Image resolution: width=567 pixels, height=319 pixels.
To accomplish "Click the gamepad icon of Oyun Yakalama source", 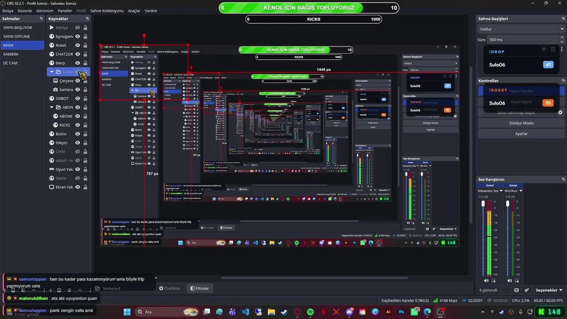I will [51, 169].
